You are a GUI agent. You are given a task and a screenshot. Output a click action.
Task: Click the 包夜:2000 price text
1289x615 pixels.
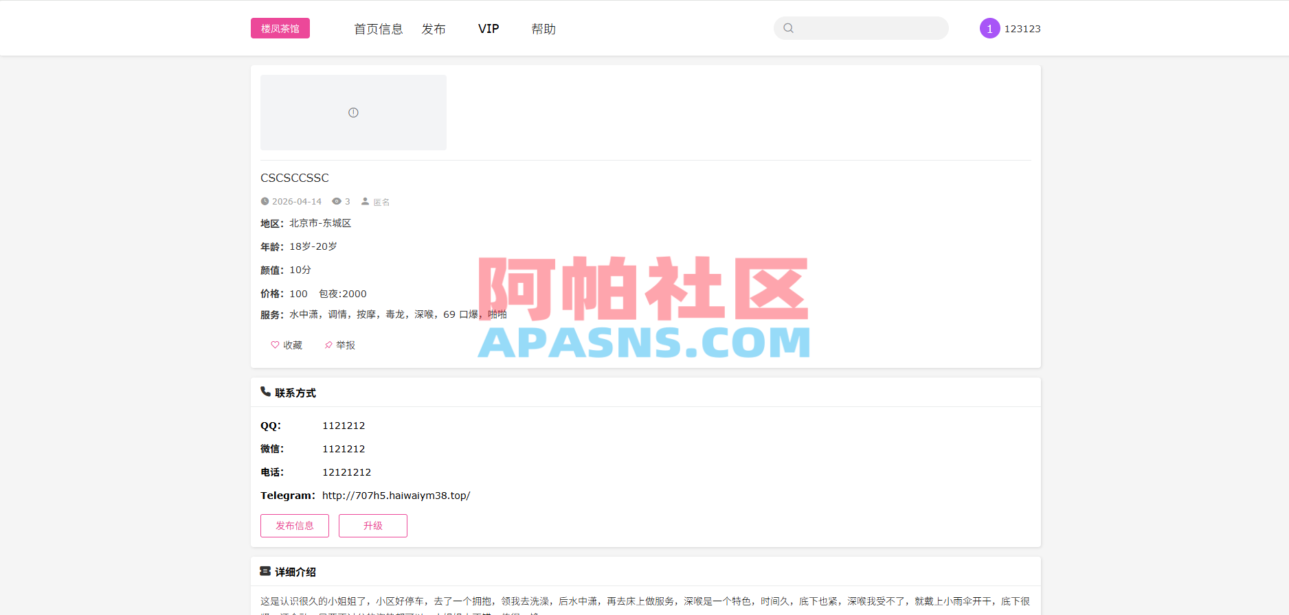[x=343, y=294]
